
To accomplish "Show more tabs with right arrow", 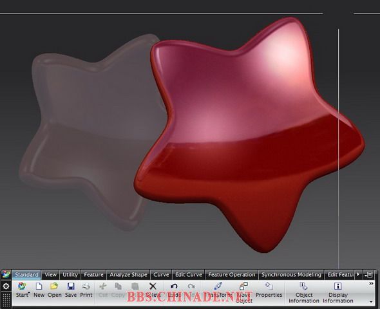I will click(358, 274).
